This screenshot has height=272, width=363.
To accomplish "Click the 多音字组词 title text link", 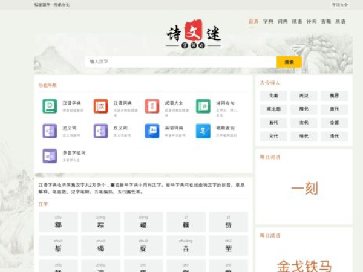I will 74,153.
